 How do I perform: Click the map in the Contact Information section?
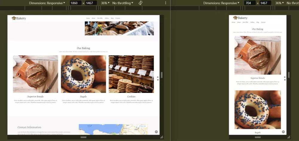(113, 129)
